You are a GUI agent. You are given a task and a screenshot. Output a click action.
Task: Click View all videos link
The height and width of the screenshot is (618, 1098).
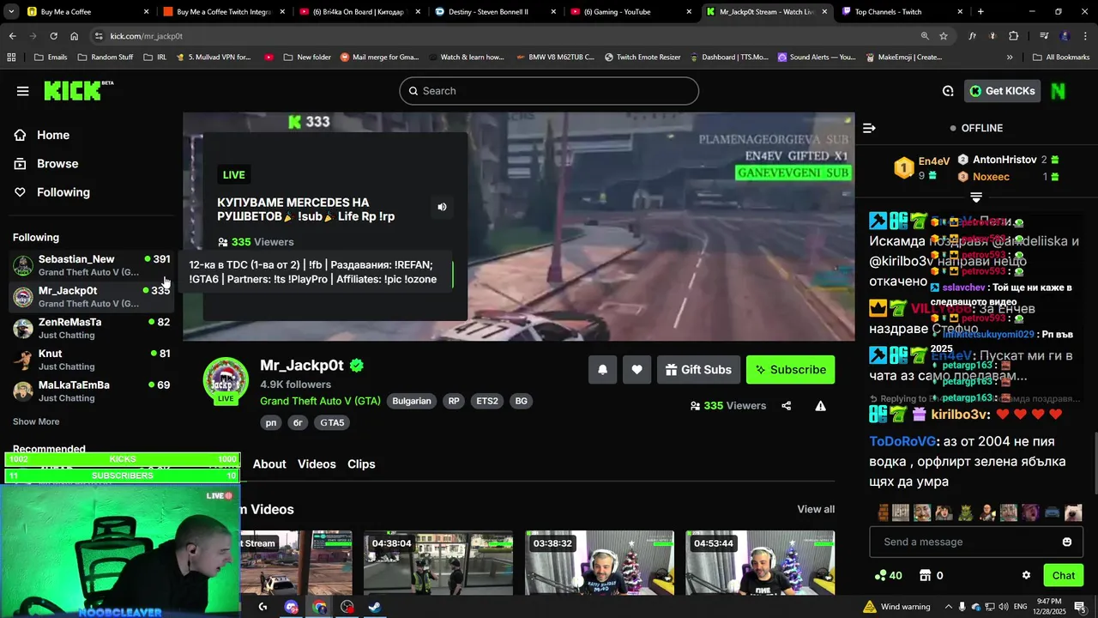(816, 509)
